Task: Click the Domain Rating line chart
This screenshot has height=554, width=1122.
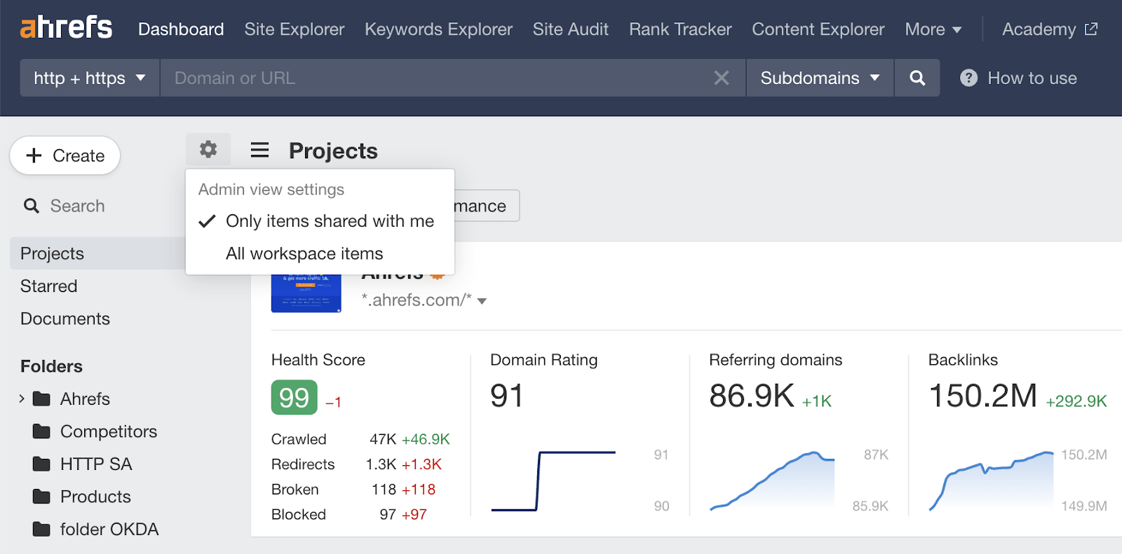Action: [553, 481]
